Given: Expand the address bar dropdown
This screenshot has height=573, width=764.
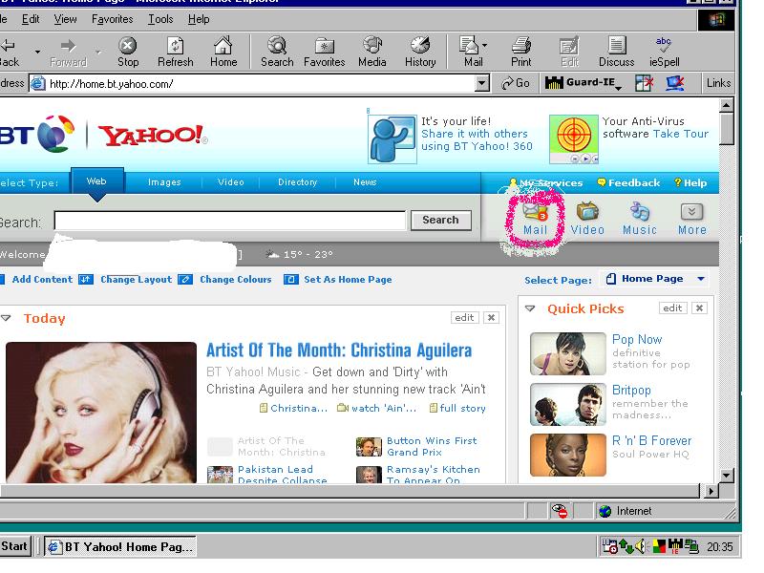Looking at the screenshot, I should [482, 83].
